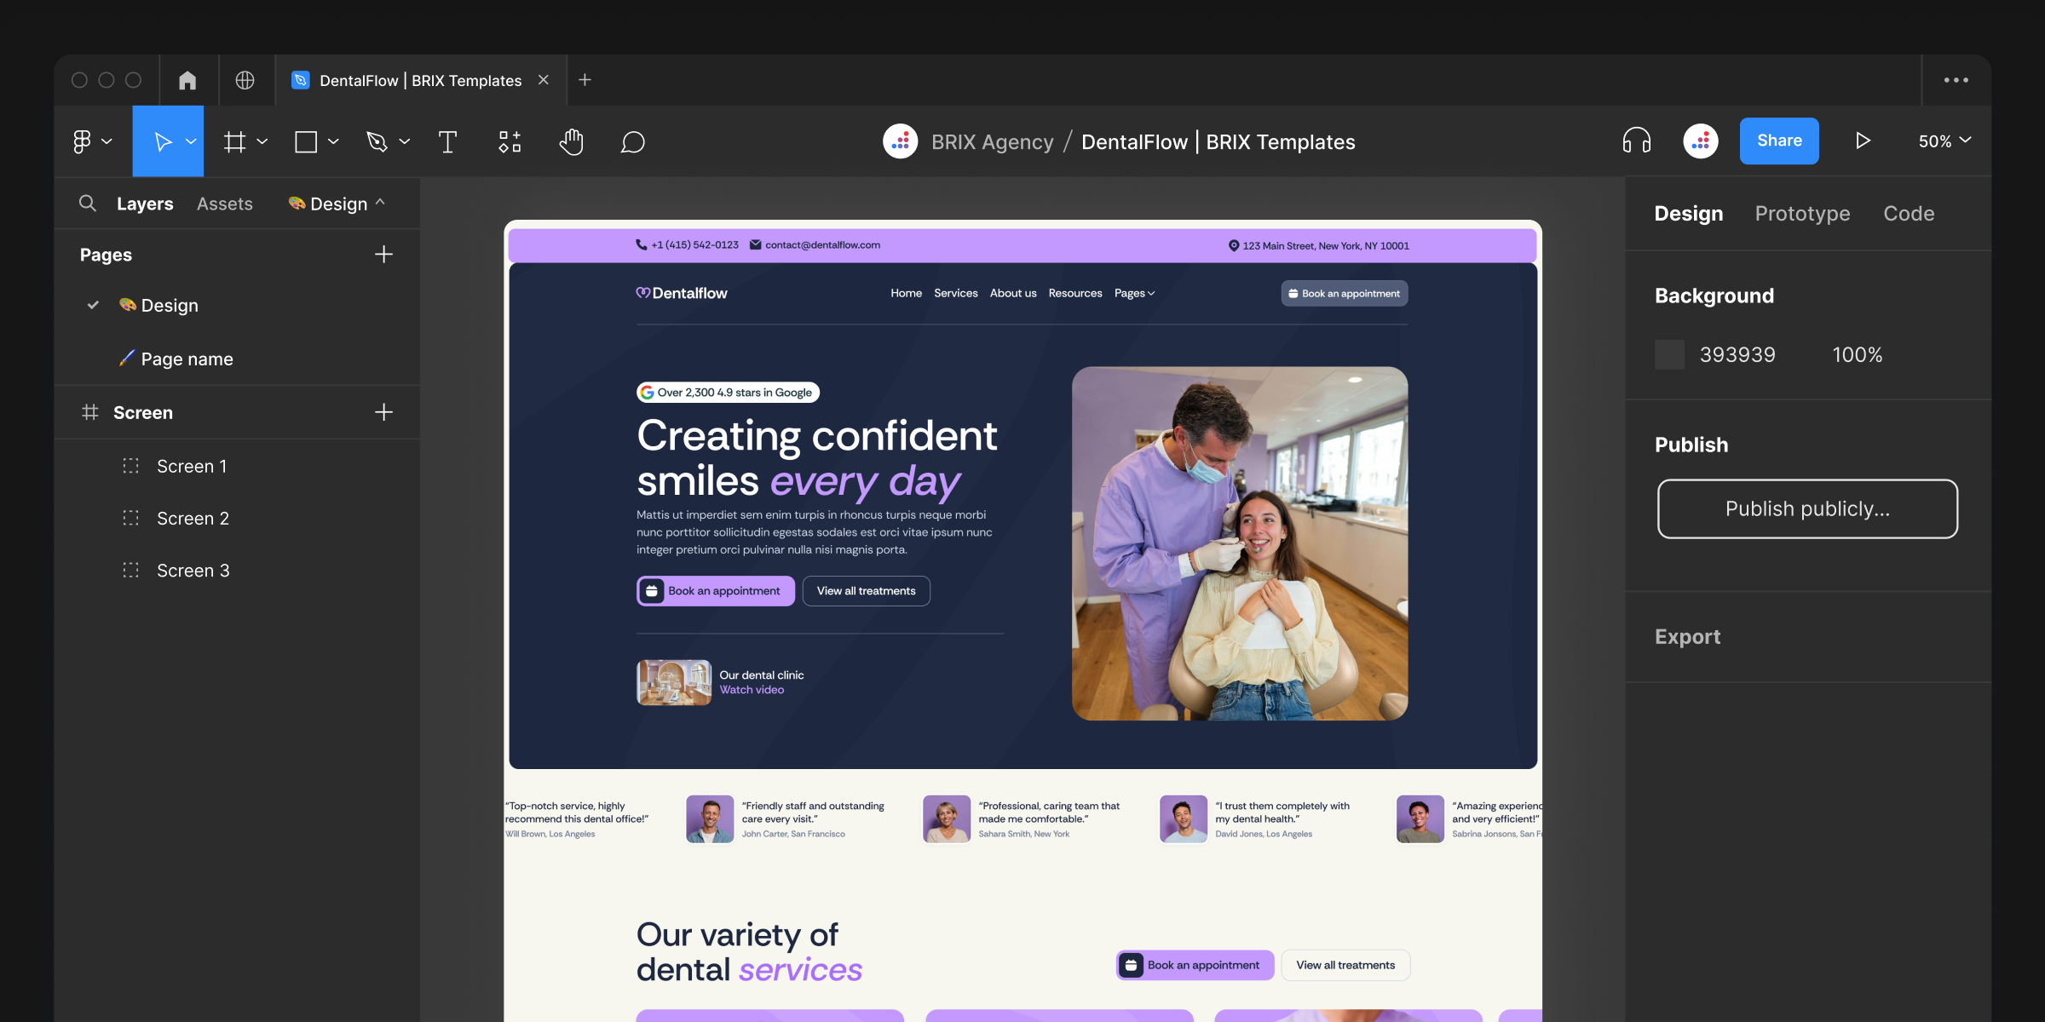
Task: Close the DentalFlow file tab
Action: (544, 79)
